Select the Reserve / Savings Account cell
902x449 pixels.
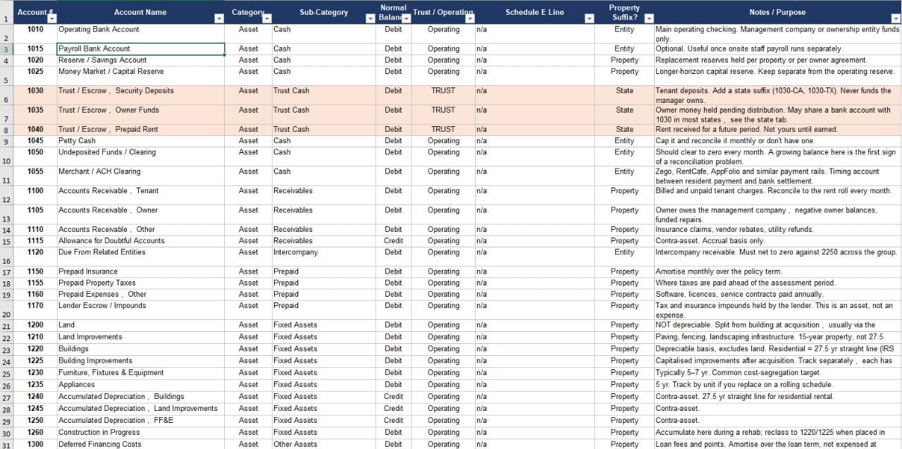click(141, 61)
